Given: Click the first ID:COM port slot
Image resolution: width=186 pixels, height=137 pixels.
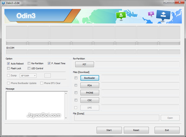Looking at the screenshot, I should pos(17,52).
